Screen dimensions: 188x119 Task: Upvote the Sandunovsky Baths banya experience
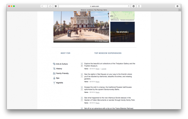click(82, 87)
